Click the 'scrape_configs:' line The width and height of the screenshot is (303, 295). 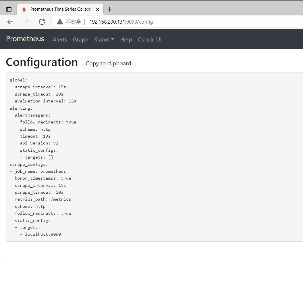click(x=29, y=164)
